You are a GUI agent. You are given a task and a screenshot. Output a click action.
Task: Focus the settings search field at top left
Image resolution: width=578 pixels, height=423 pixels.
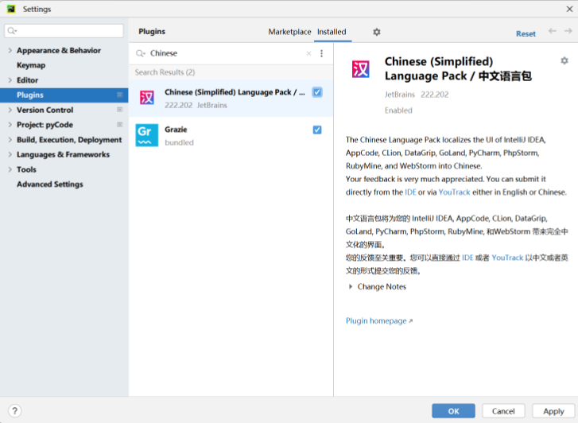coord(64,30)
